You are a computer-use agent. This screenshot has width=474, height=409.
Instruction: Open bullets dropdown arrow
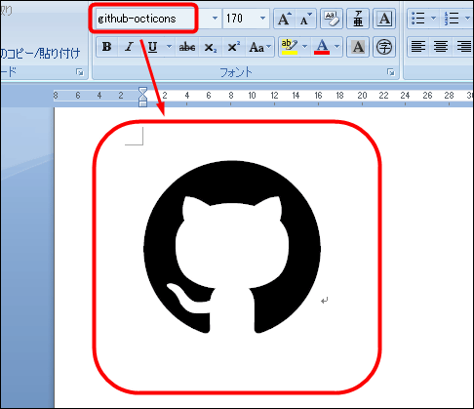coord(433,19)
